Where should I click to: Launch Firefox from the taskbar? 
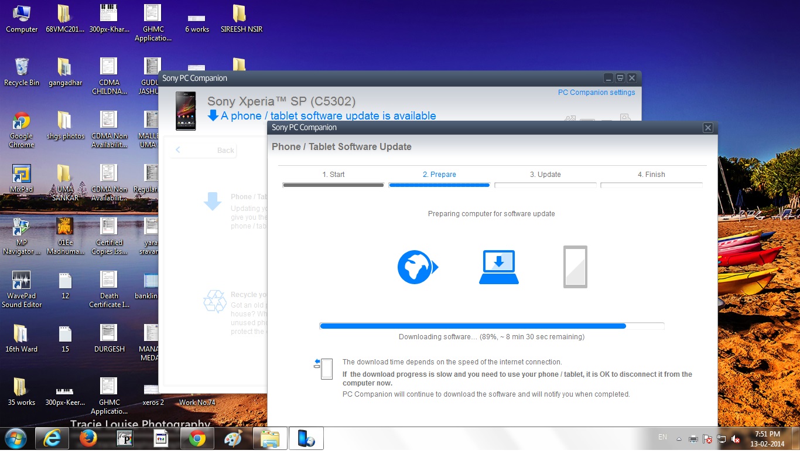pos(88,438)
